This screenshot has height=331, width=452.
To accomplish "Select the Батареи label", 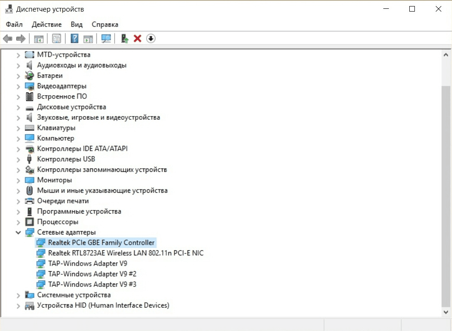I will click(x=50, y=76).
